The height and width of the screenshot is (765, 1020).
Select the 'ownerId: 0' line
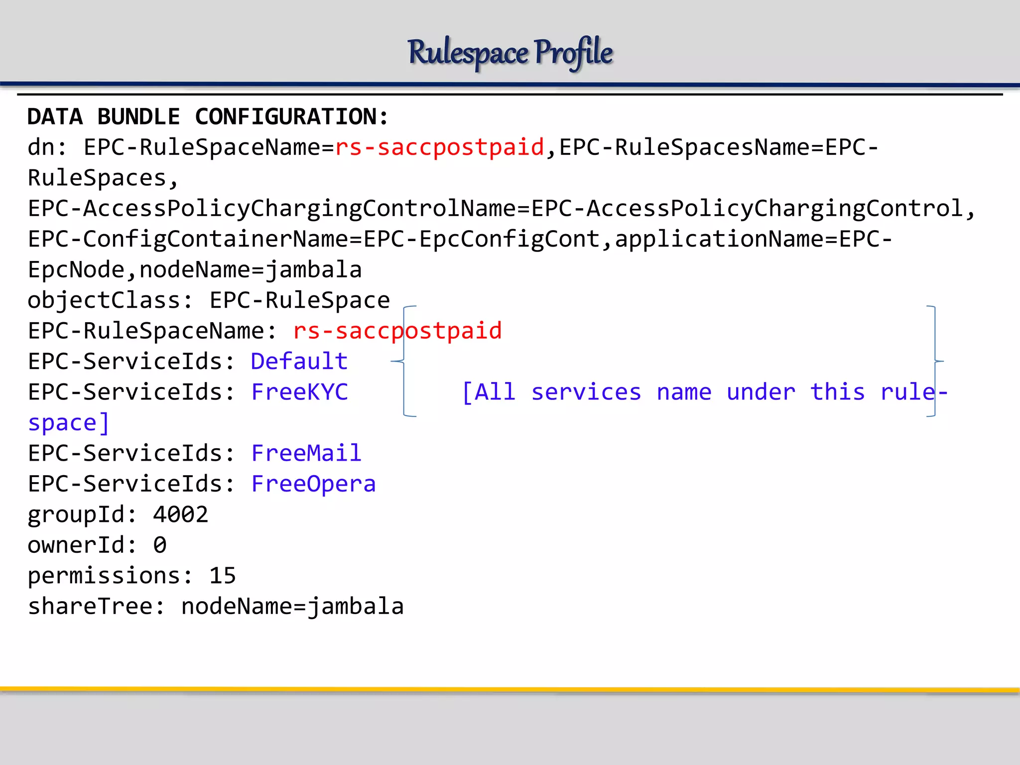tap(97, 545)
